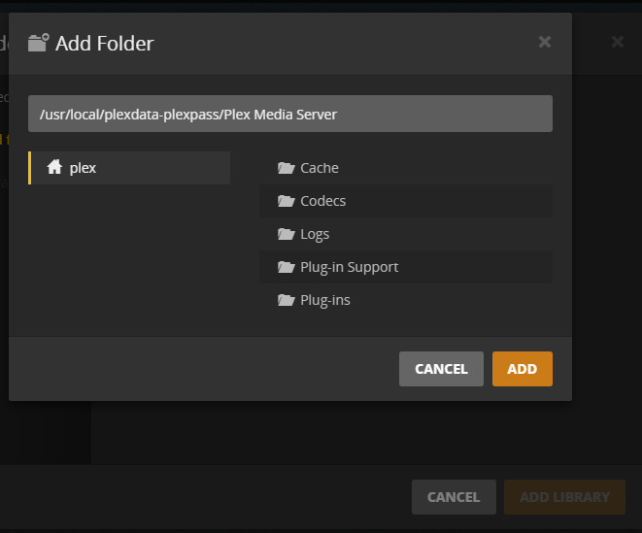
Task: Click the folder path input field
Action: coord(290,114)
